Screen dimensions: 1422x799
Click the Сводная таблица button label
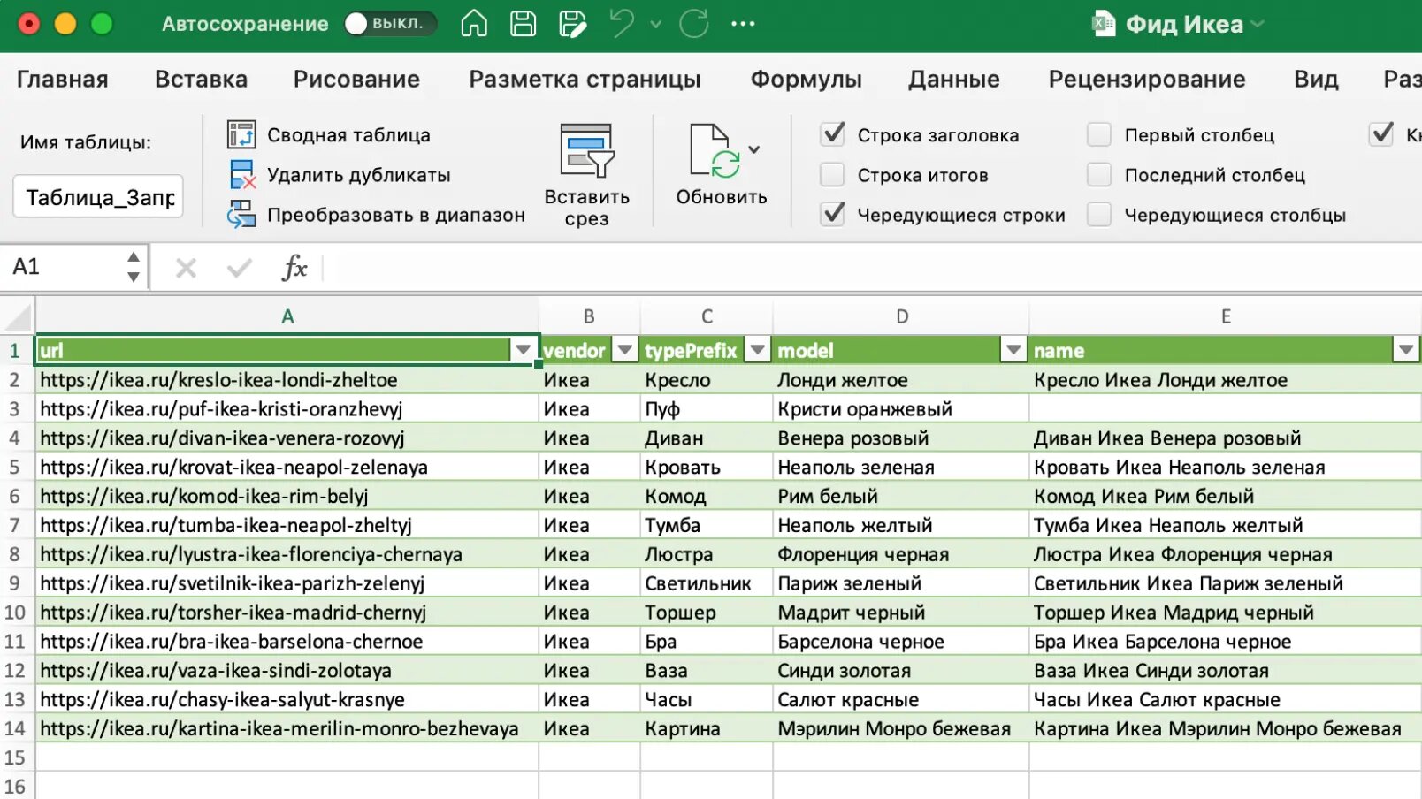[348, 135]
